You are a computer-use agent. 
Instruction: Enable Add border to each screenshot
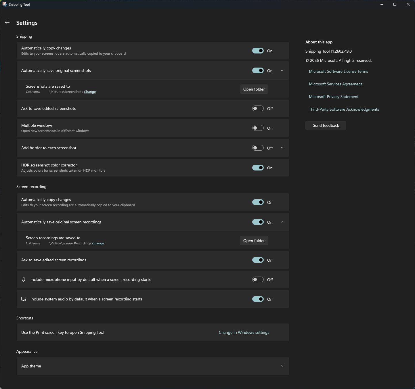(x=258, y=148)
